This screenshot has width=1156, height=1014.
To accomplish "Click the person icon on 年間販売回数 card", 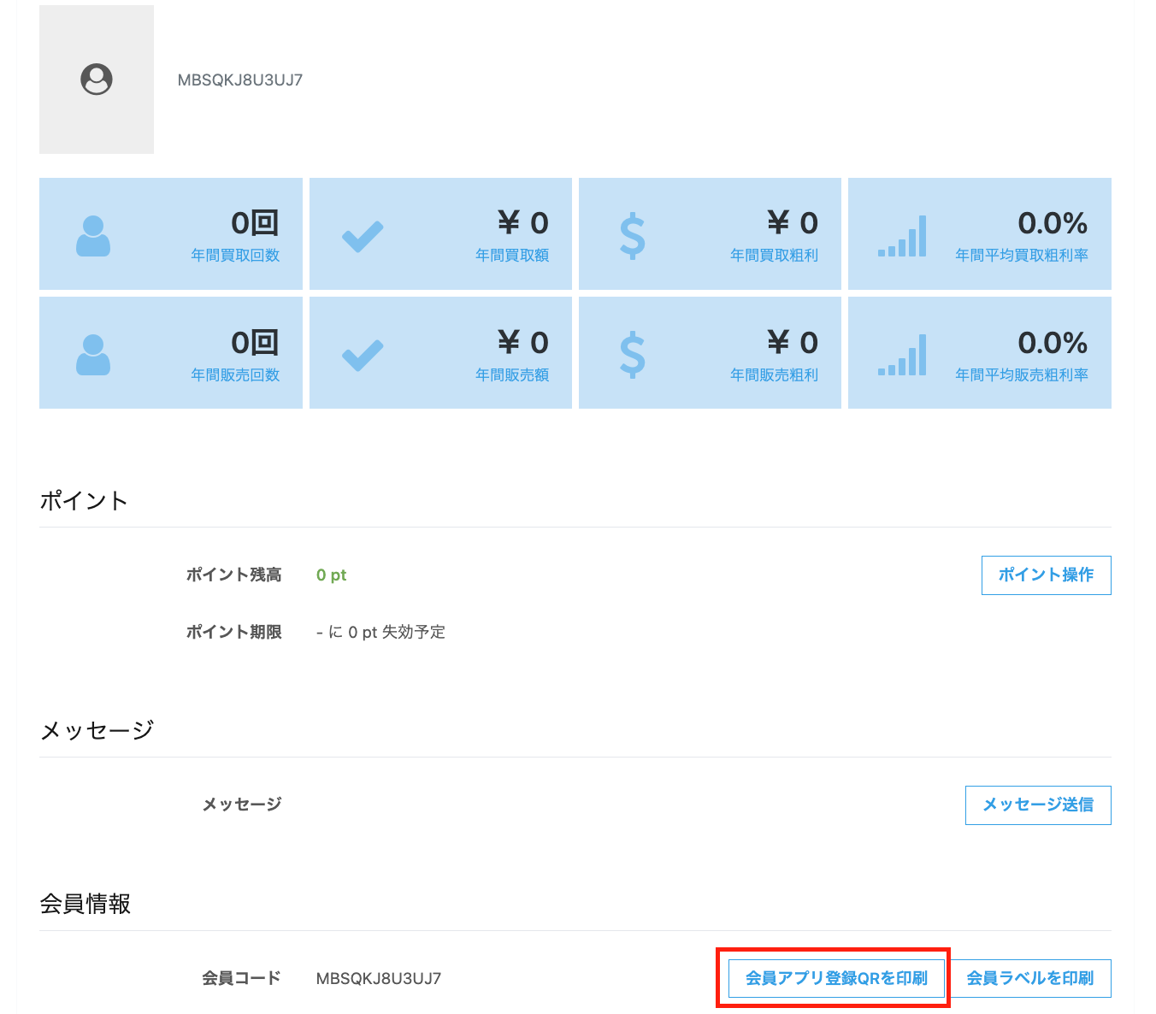I will [93, 355].
